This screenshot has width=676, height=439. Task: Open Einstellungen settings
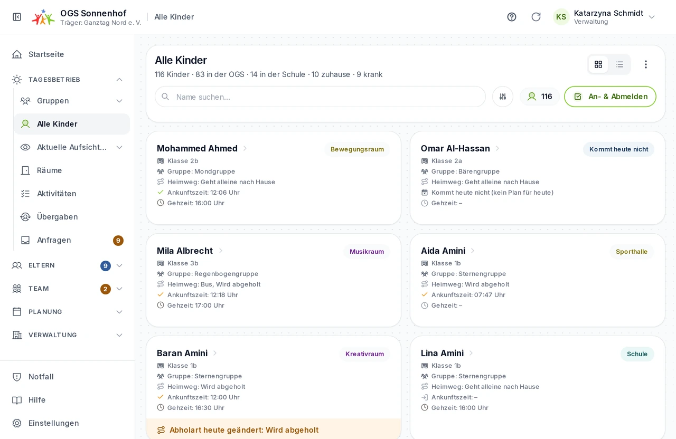68,423
